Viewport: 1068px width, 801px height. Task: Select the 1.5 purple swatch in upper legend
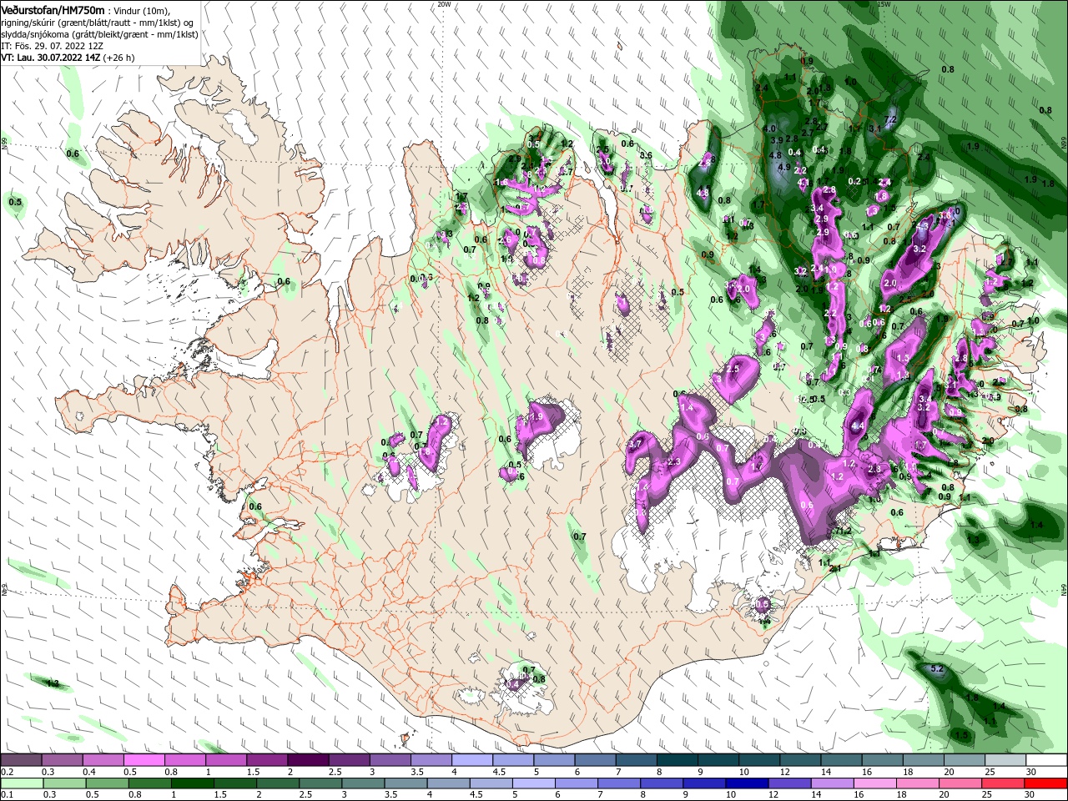[266, 760]
